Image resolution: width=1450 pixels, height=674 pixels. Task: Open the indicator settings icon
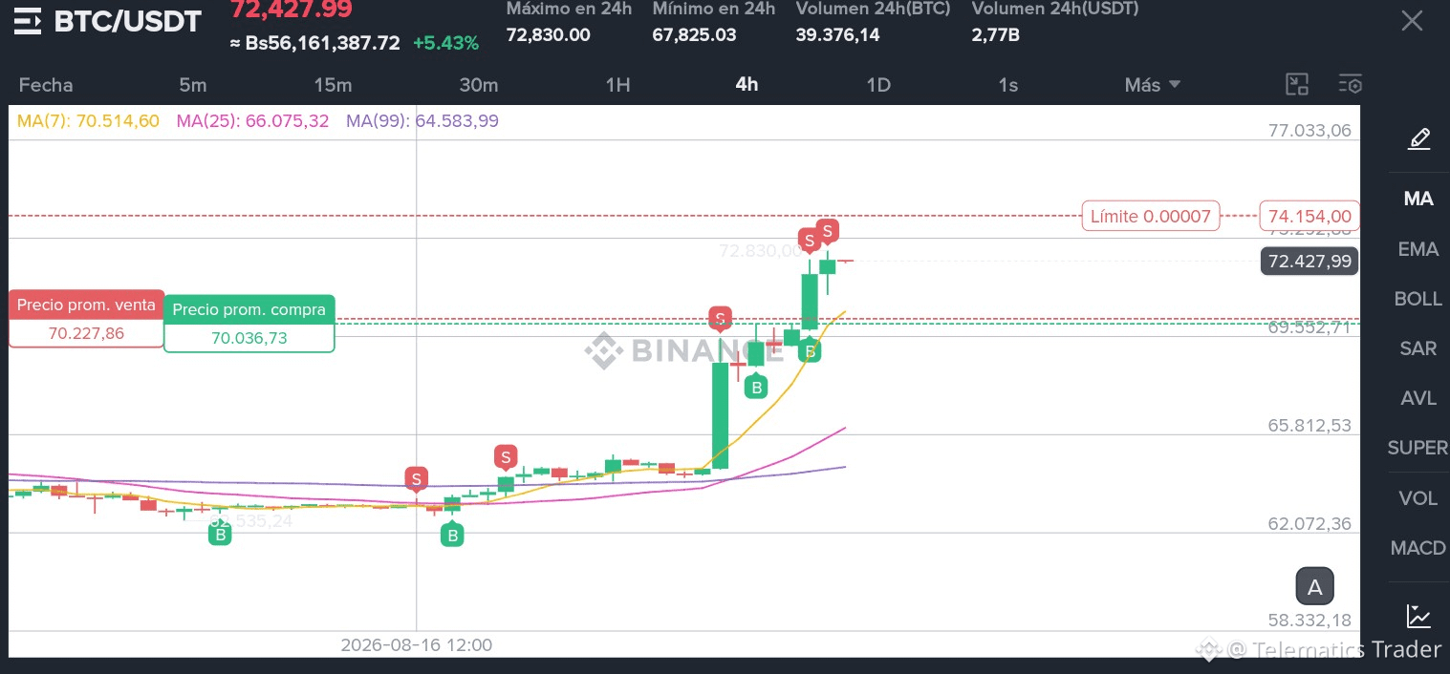[1351, 84]
